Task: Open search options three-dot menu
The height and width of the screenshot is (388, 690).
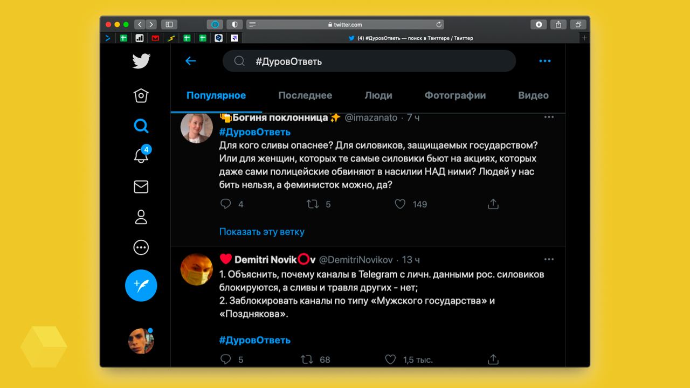Action: [545, 61]
